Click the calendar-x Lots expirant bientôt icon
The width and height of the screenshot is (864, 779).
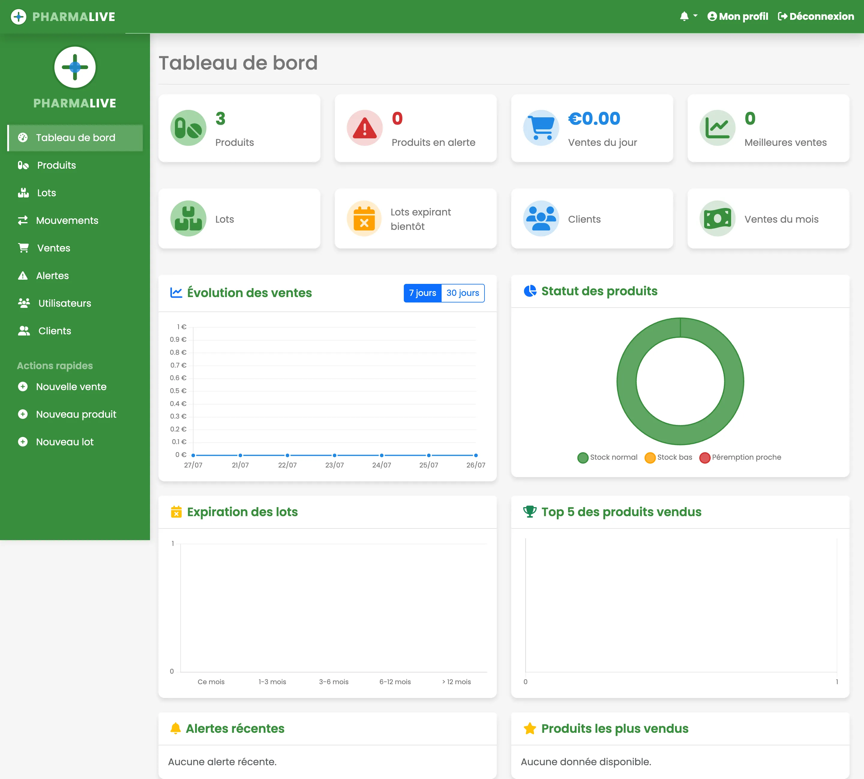[364, 219]
